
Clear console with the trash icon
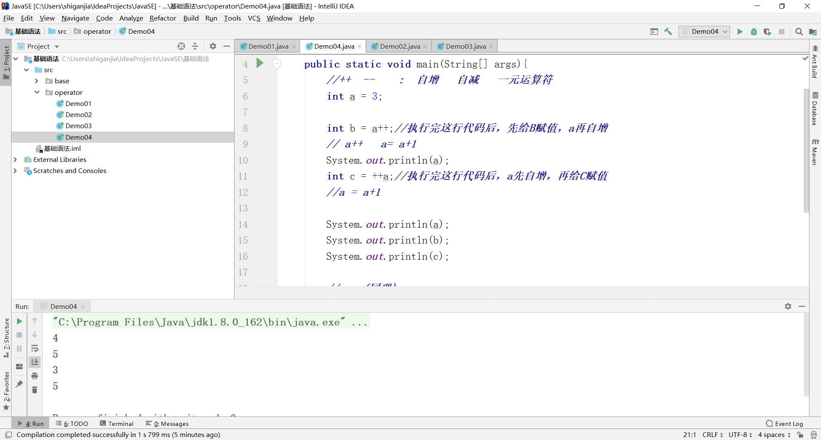point(35,390)
